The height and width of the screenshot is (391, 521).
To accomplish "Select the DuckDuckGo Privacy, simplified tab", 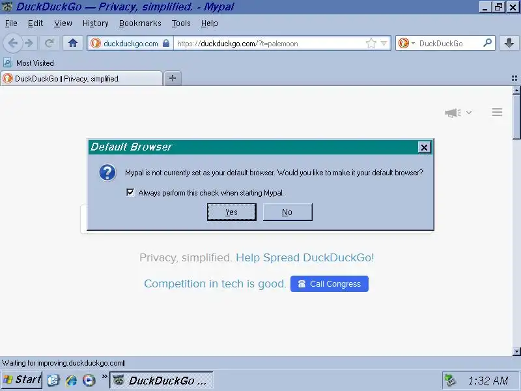I will point(81,78).
